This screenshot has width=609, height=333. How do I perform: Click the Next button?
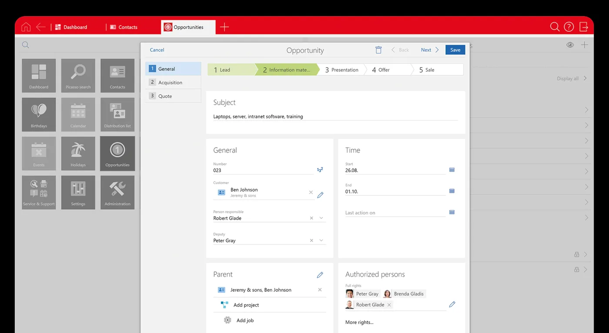[430, 50]
